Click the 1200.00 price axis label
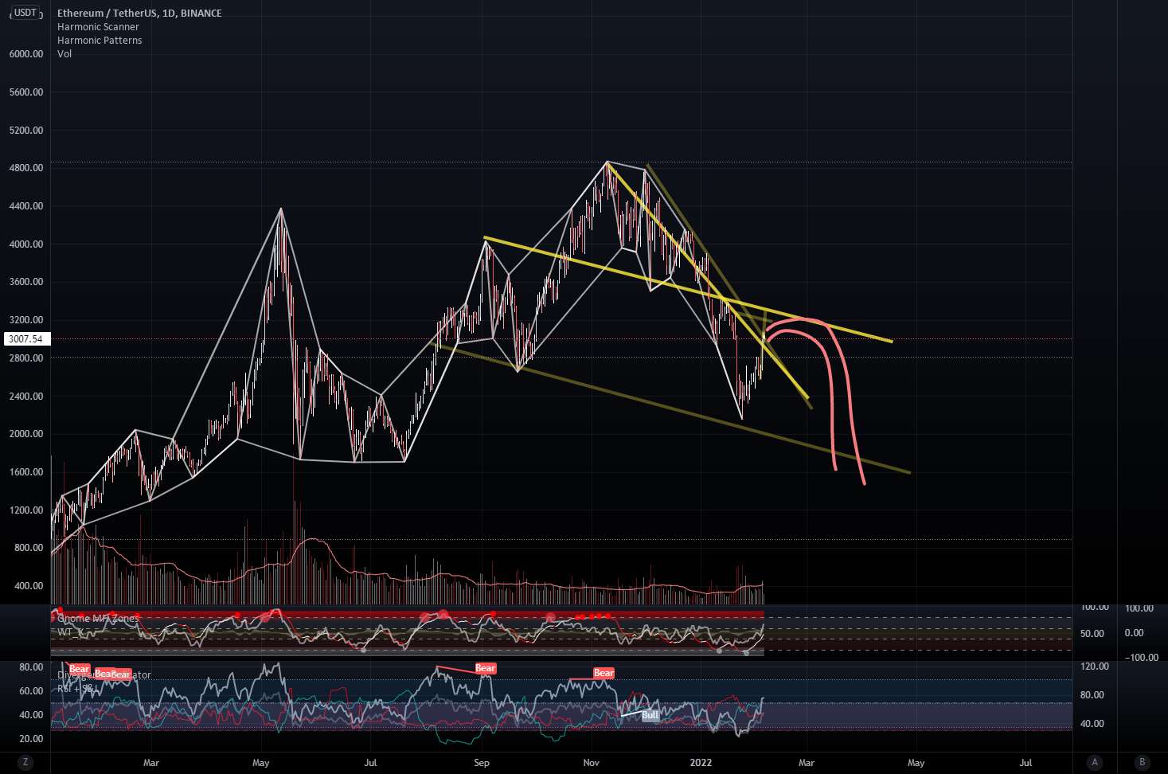The width and height of the screenshot is (1168, 774). (26, 510)
